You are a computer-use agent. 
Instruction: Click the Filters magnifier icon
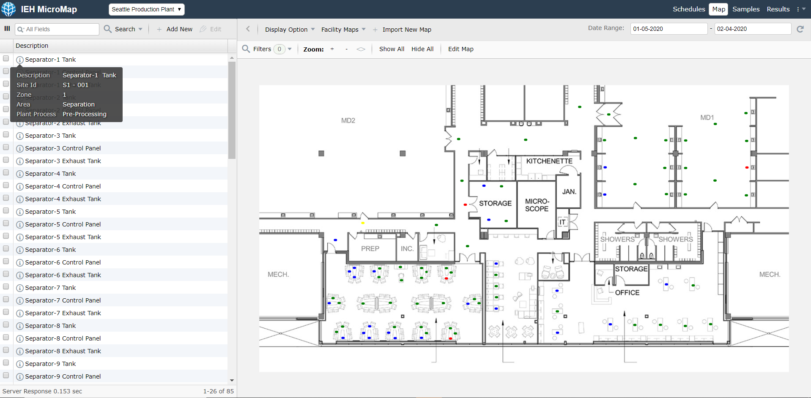pos(246,49)
